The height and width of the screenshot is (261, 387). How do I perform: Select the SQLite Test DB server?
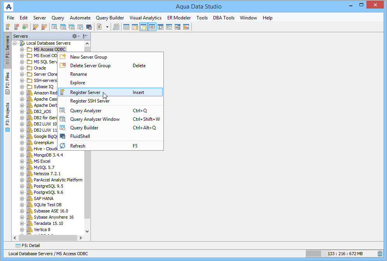click(48, 205)
